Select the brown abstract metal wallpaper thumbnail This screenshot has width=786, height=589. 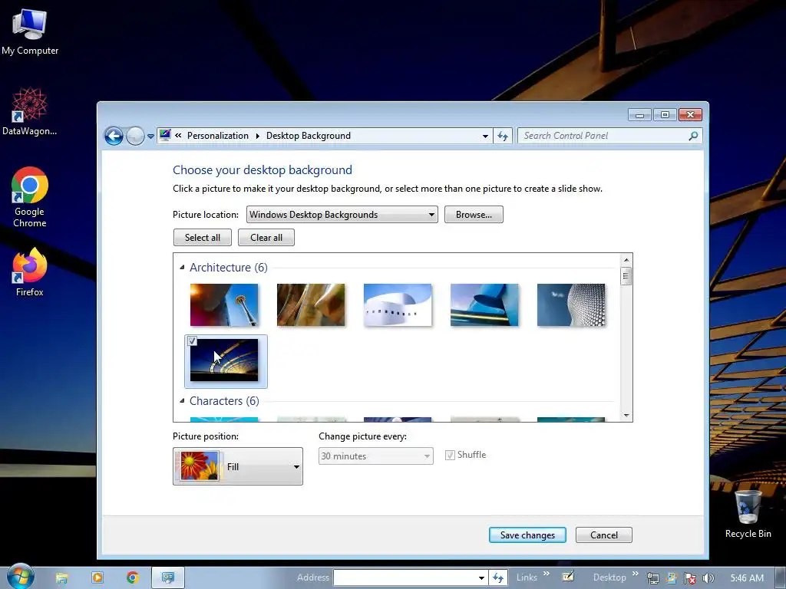point(311,305)
